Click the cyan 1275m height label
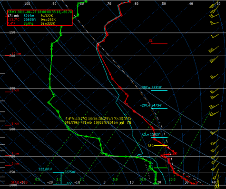The image size is (226, 189). pyautogui.click(x=69, y=172)
